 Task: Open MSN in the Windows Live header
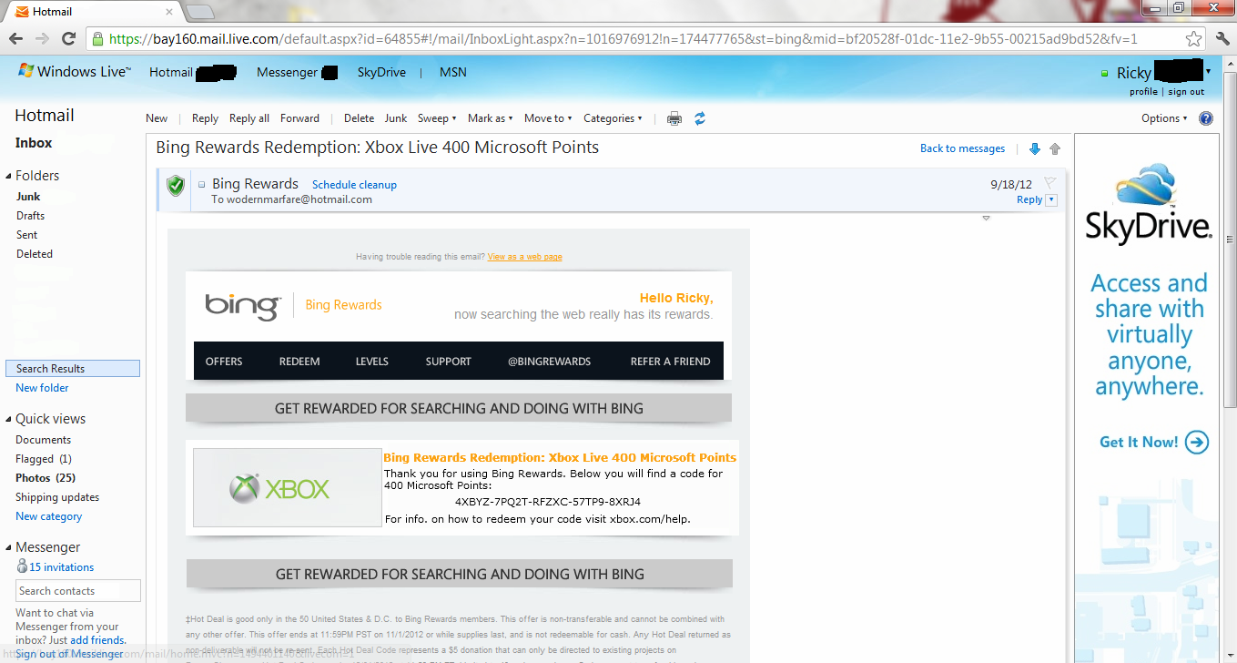tap(452, 72)
